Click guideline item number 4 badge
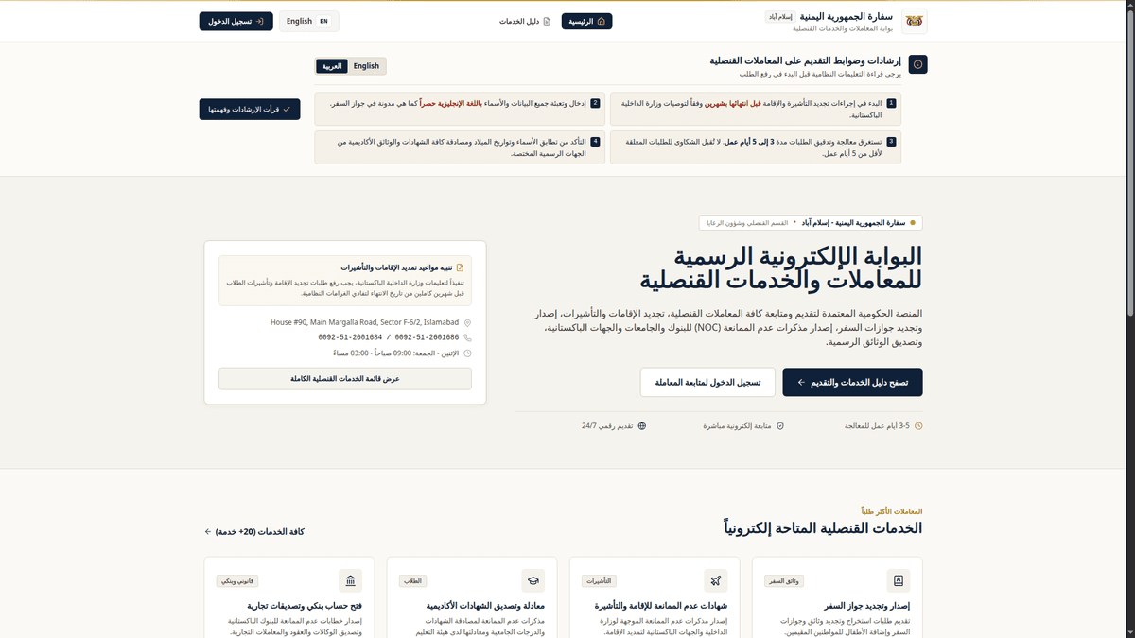This screenshot has width=1135, height=638. pyautogui.click(x=595, y=141)
